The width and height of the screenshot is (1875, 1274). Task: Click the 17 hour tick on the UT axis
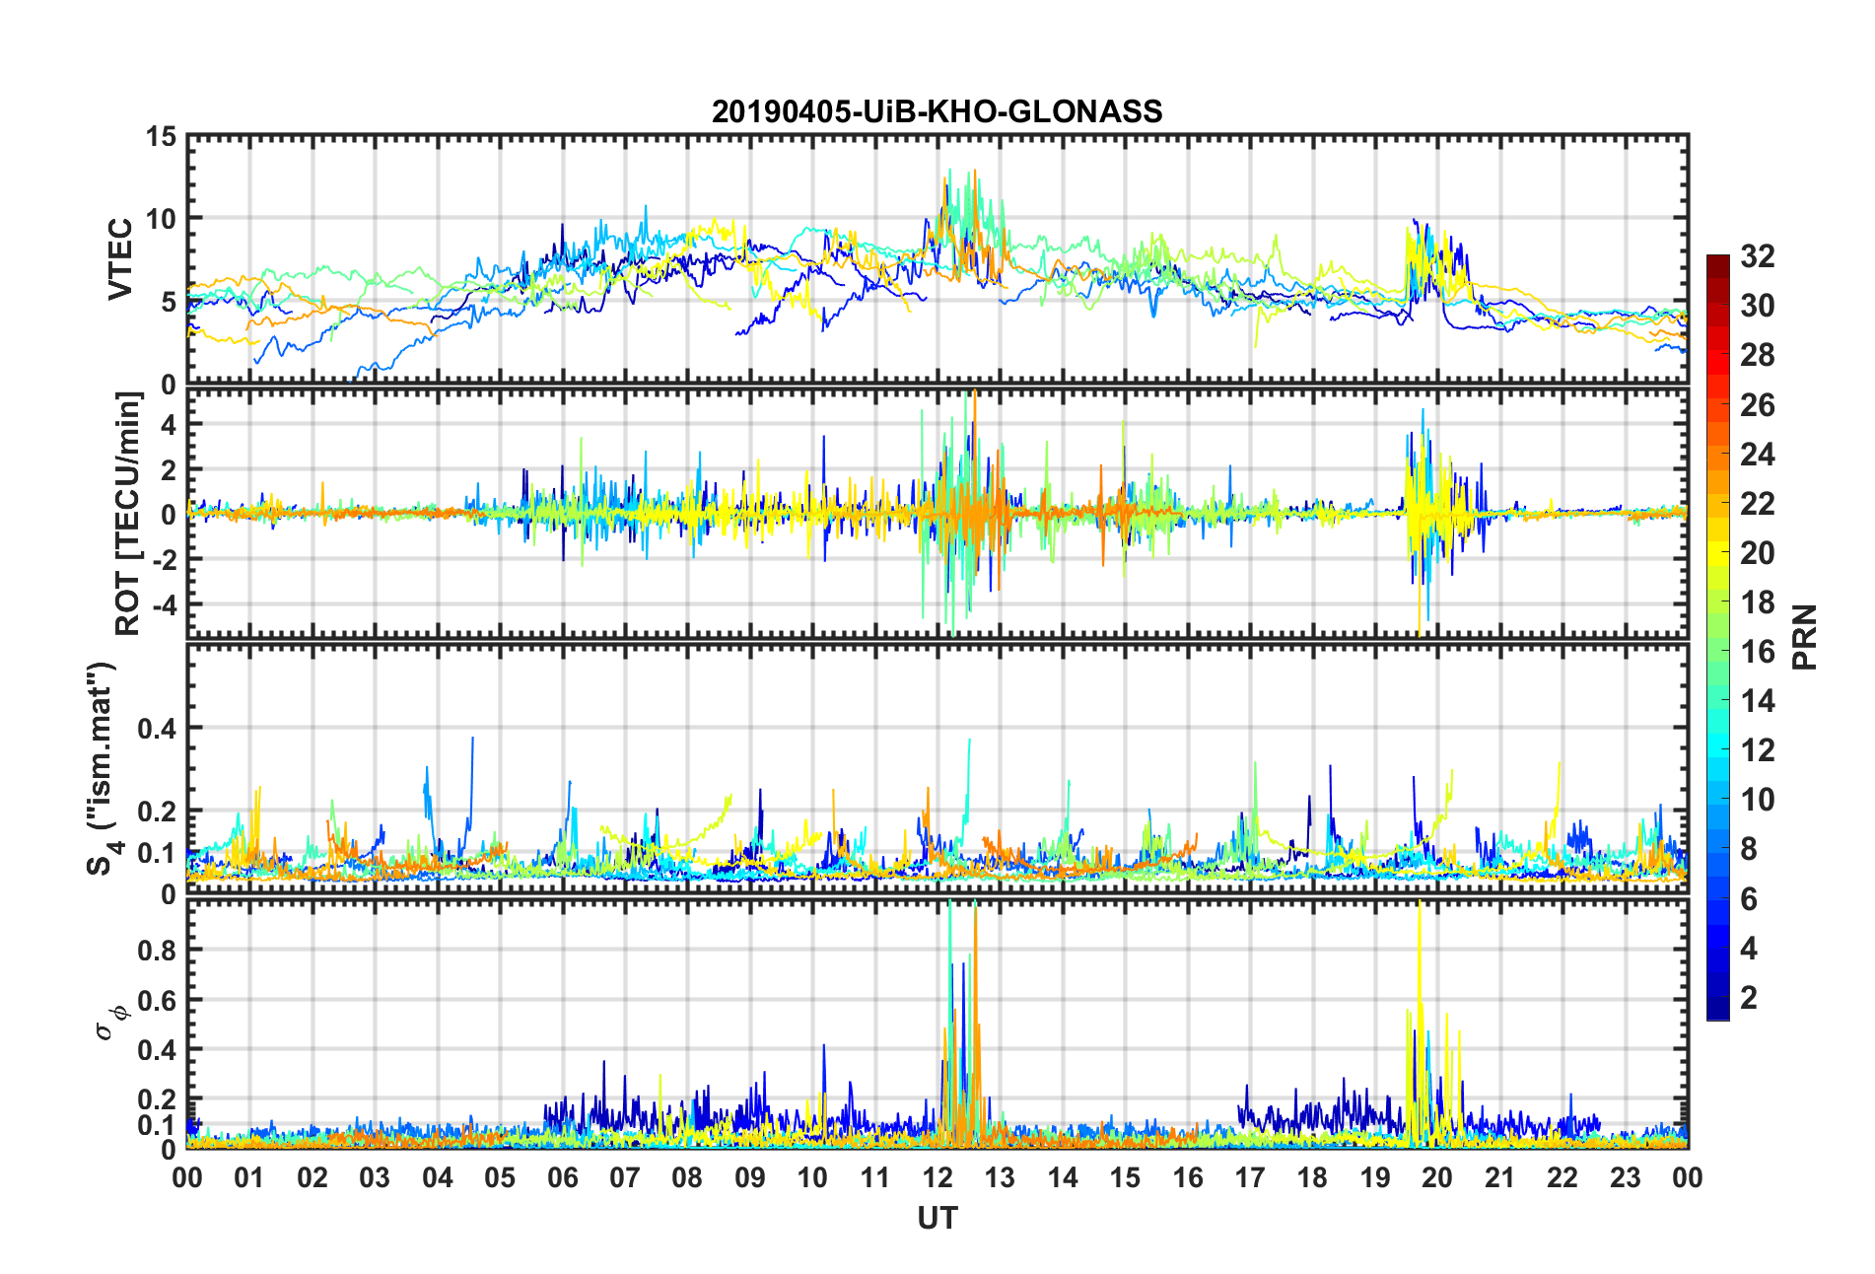pos(1250,1177)
